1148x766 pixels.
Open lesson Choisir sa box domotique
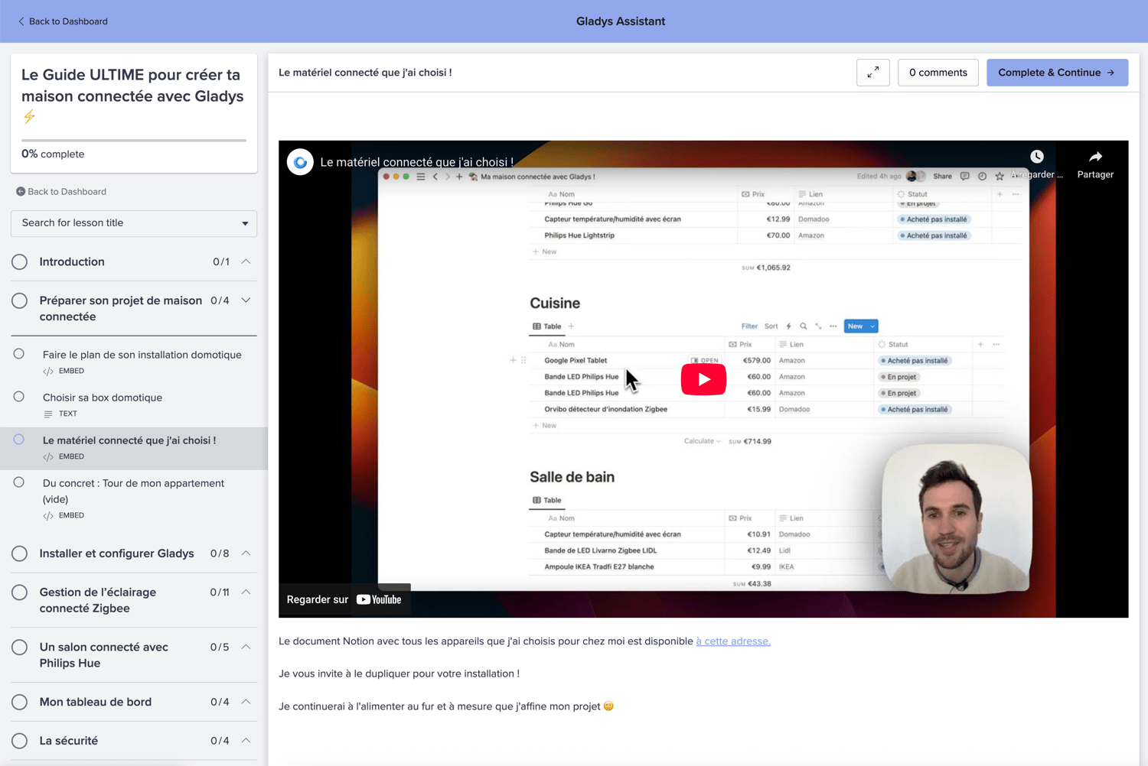point(103,398)
